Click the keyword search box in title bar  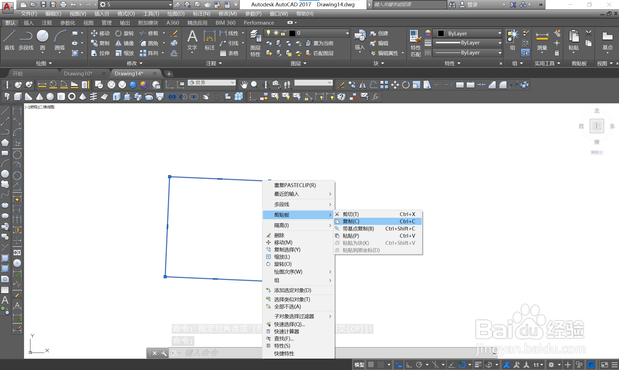click(x=409, y=4)
